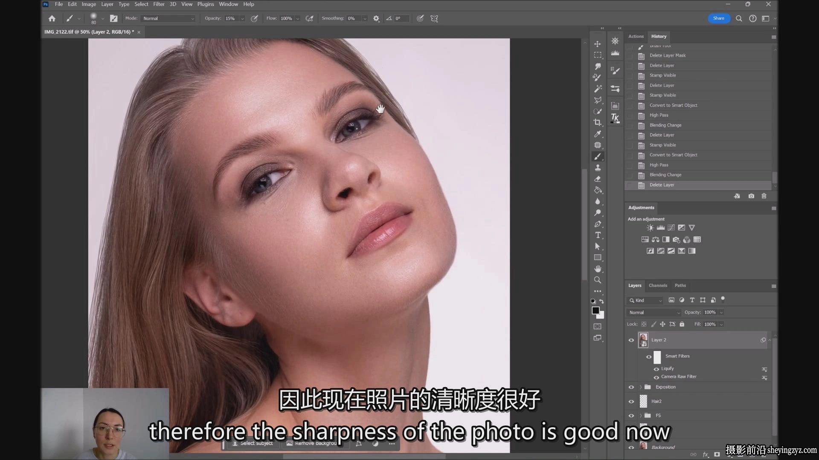Hide the Hair2 layer
819x460 pixels.
point(631,401)
